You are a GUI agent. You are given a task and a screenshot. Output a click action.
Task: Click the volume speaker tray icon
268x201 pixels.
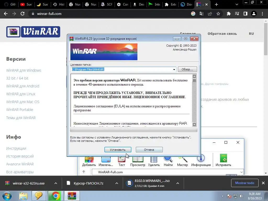click(x=241, y=196)
